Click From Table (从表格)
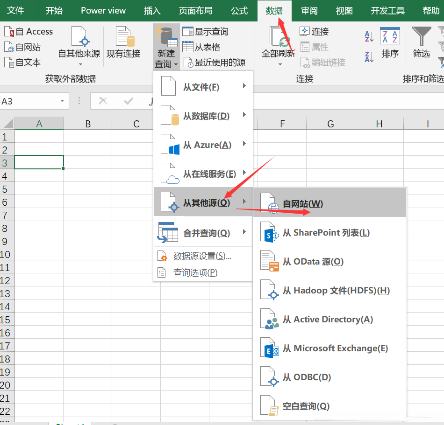 click(x=201, y=47)
